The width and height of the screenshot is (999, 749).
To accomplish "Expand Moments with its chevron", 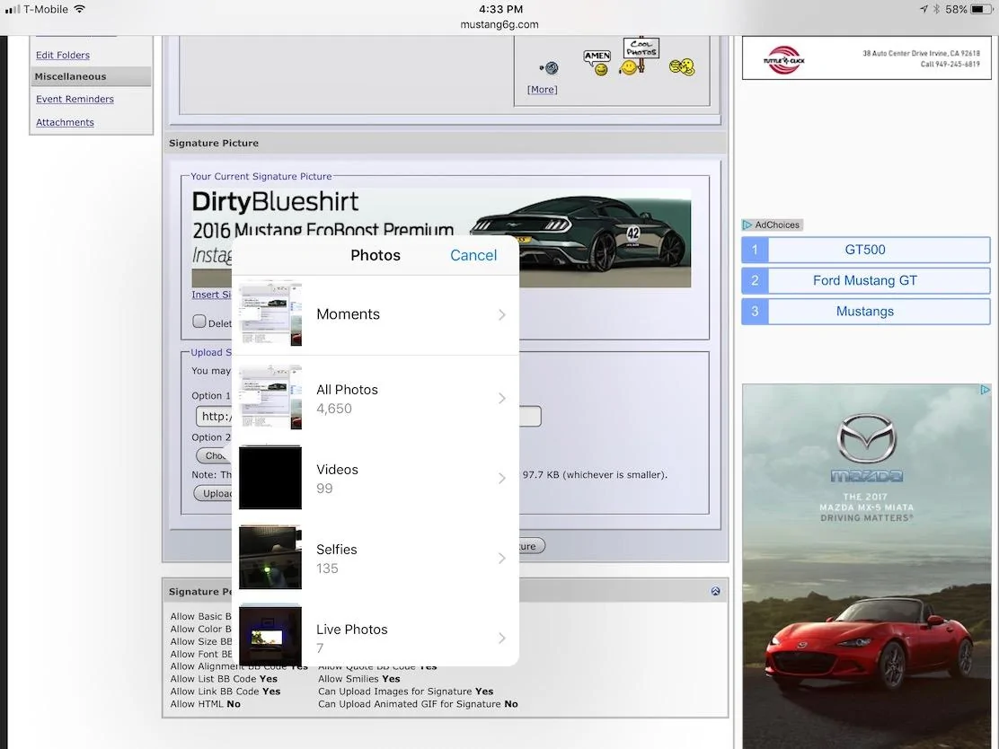I will point(502,314).
